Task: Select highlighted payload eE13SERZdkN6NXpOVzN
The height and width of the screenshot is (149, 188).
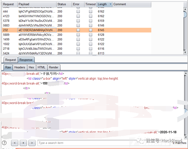Action: pyautogui.click(x=37, y=30)
